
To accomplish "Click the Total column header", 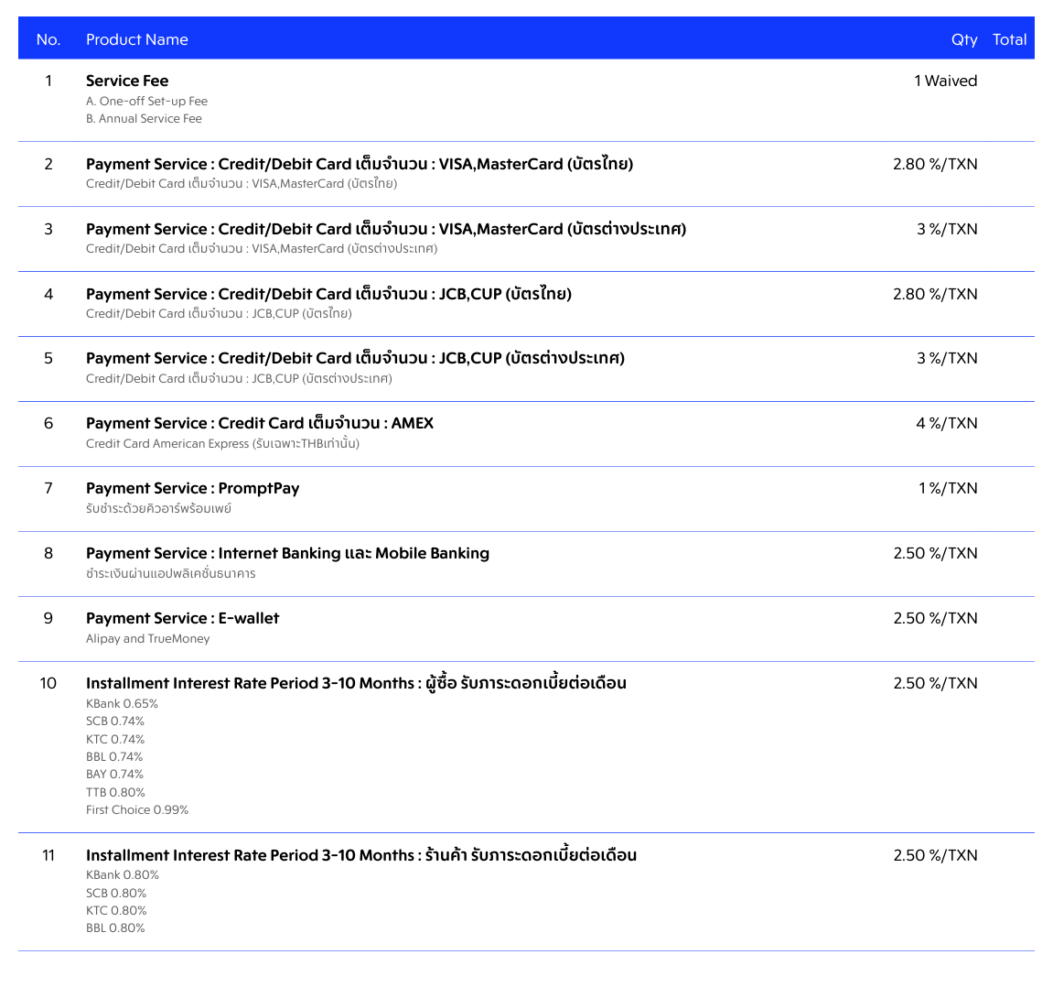I will click(1009, 39).
